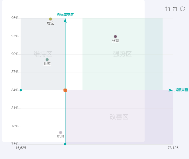Click the teal dot at left end of horizontal axis
Screen dimensions: 189x159
click(21, 90)
